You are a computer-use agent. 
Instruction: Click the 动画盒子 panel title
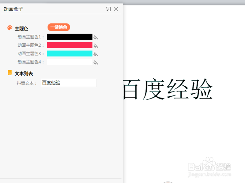tap(13, 9)
